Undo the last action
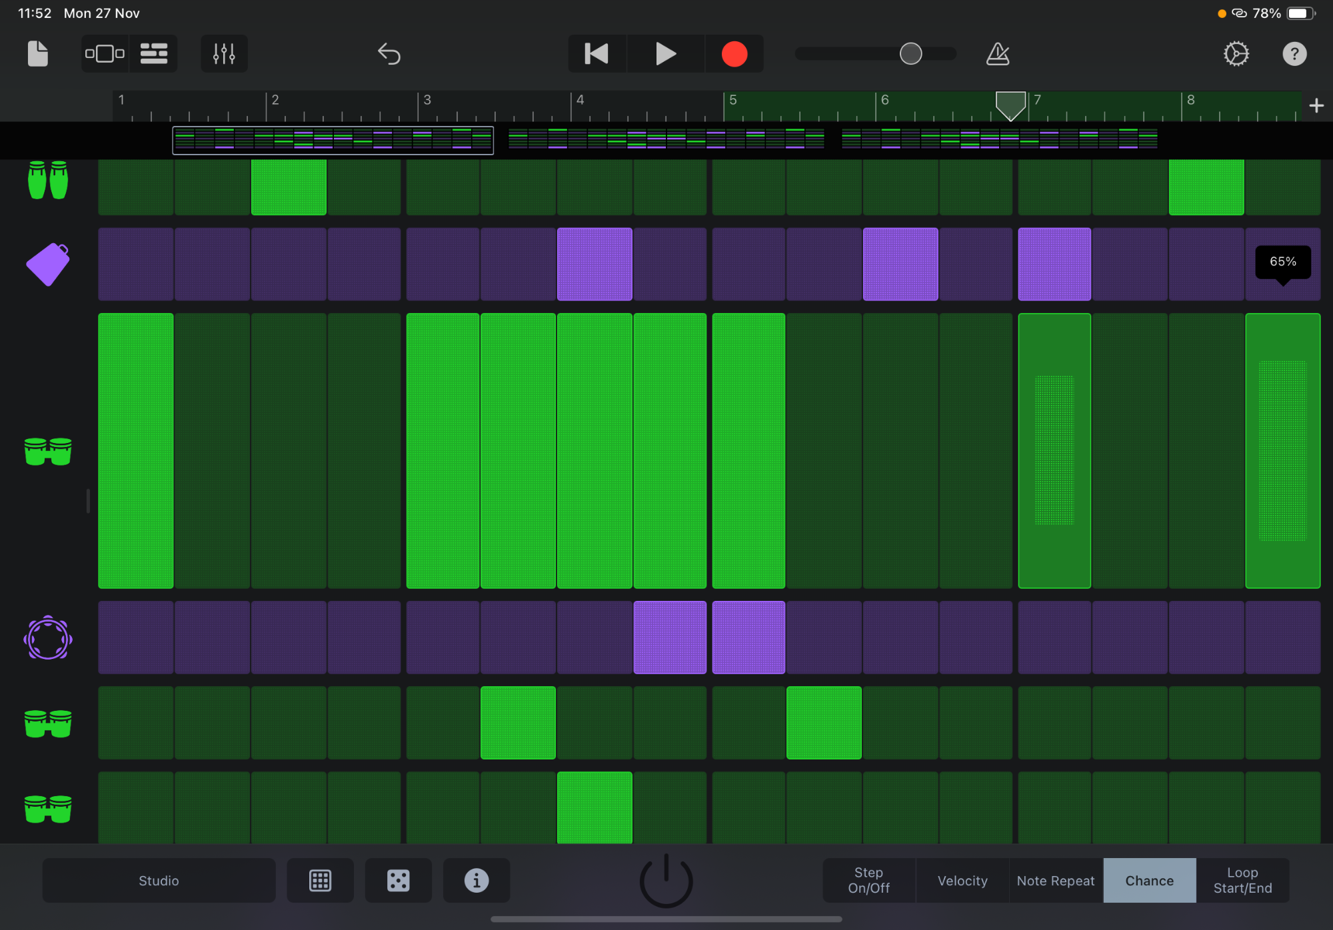 tap(389, 53)
